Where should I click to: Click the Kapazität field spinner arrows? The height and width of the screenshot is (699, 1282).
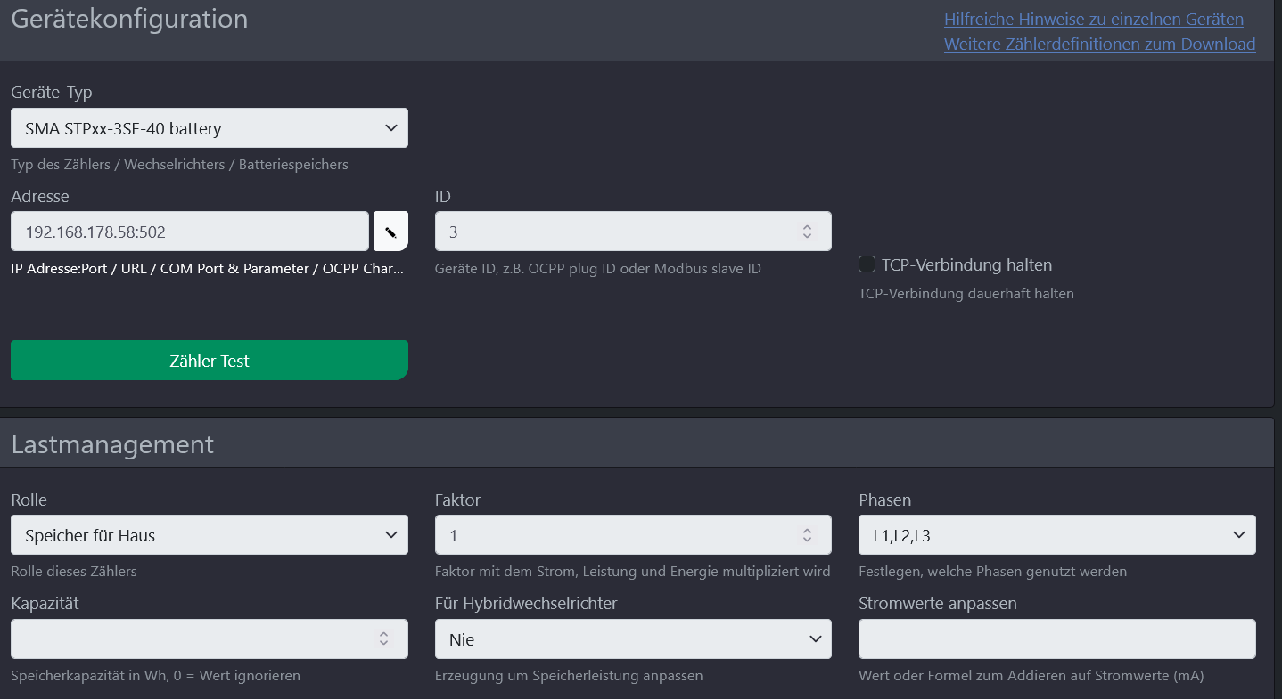click(383, 638)
